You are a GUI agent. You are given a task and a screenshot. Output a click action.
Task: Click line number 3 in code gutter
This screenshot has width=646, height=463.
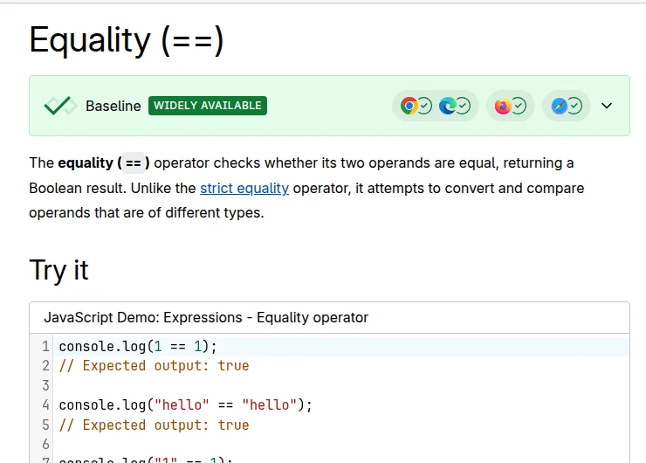coord(45,385)
